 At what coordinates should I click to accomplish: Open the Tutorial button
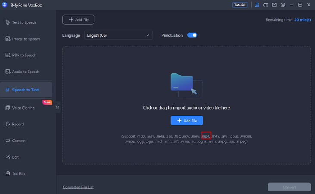pyautogui.click(x=240, y=5)
